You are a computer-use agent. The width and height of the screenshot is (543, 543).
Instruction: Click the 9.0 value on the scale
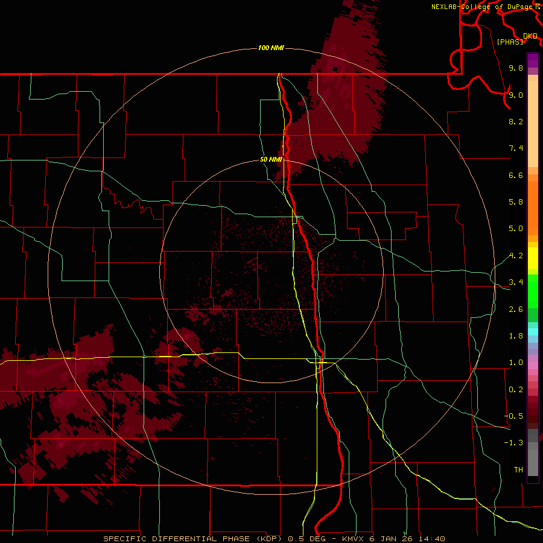[x=516, y=95]
